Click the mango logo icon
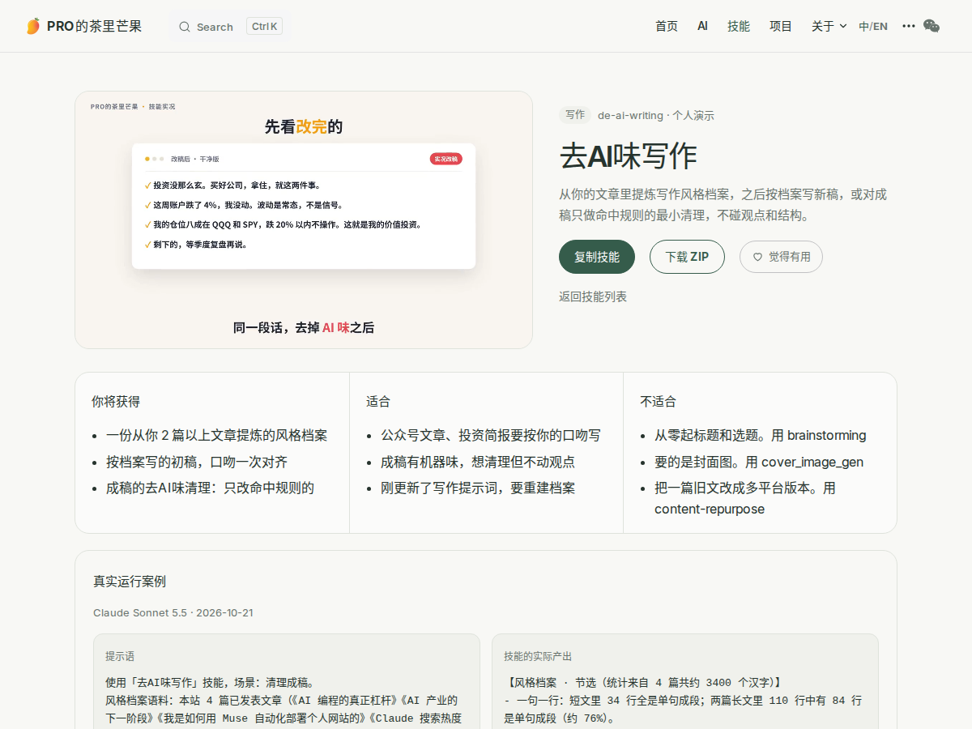The height and width of the screenshot is (729, 972). coord(33,26)
